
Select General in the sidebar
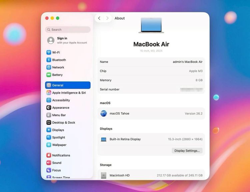click(x=68, y=85)
